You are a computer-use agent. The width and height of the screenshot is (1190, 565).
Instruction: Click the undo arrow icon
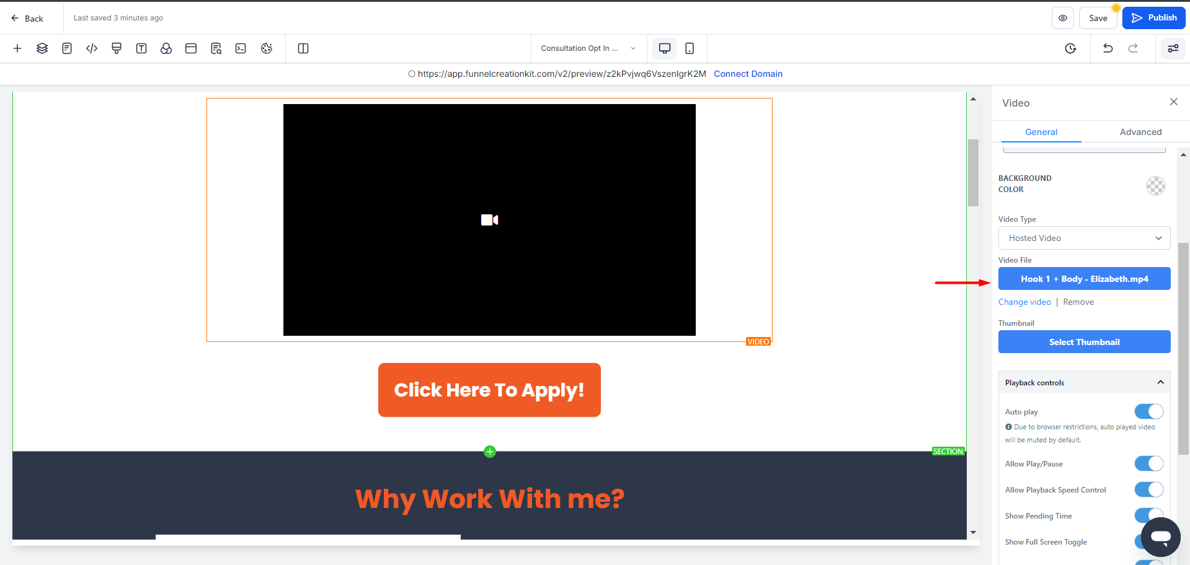click(x=1108, y=48)
